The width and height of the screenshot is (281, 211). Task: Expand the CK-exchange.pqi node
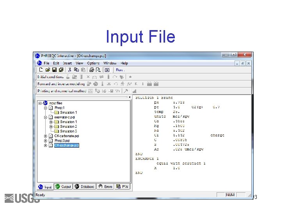click(46, 145)
